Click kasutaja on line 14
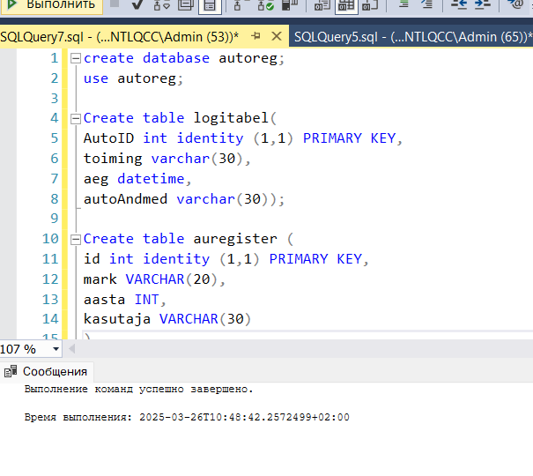 point(117,319)
